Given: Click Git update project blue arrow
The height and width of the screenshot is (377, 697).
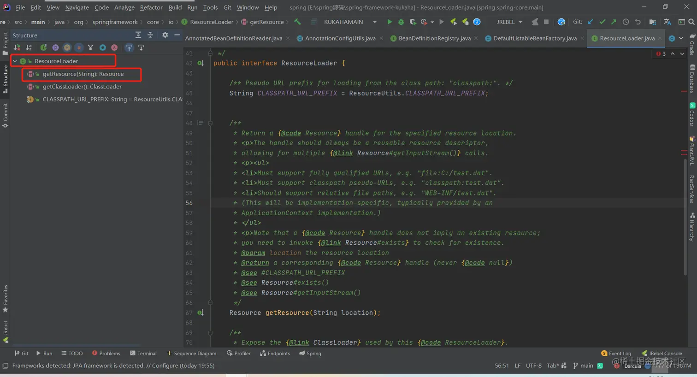Looking at the screenshot, I should 591,22.
